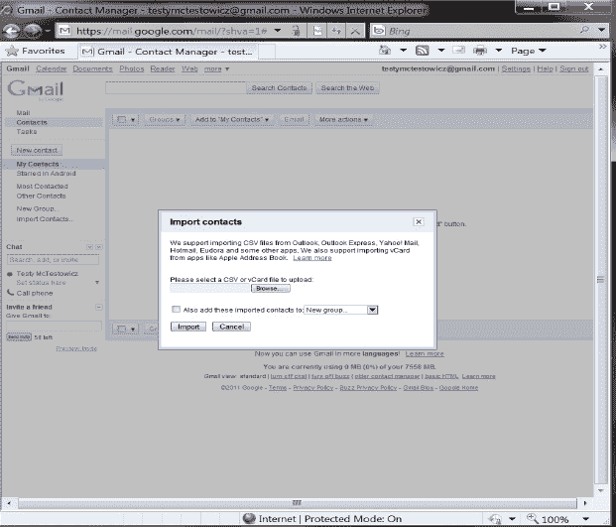Expand the address bar URL history arrow
Screen dimensions: 616x527
(278, 30)
